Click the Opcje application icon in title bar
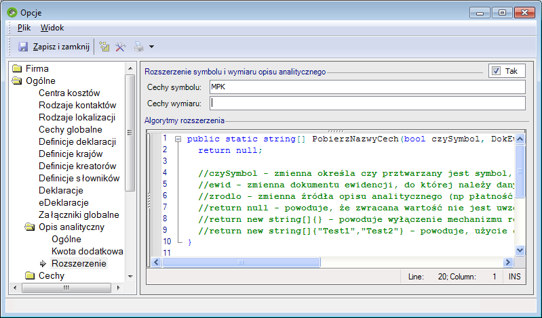Screen dimensions: 542x318 coord(12,13)
